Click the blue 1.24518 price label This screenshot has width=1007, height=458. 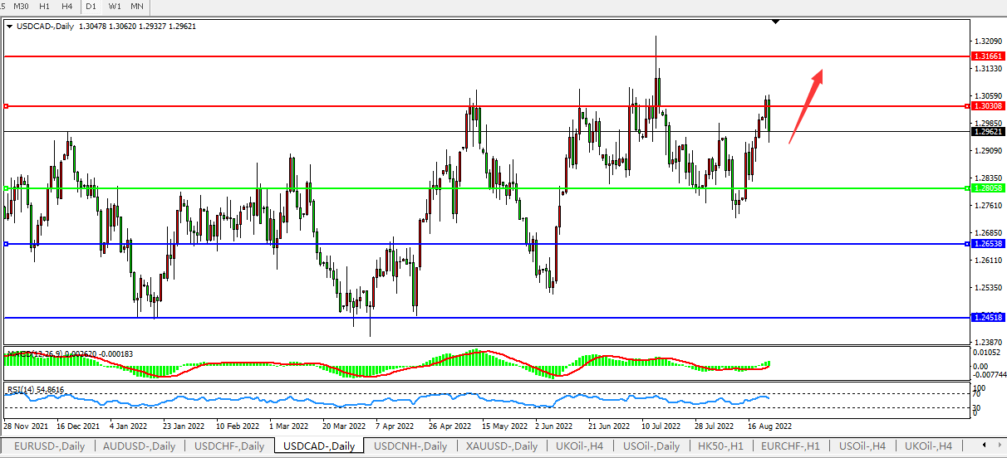click(988, 317)
